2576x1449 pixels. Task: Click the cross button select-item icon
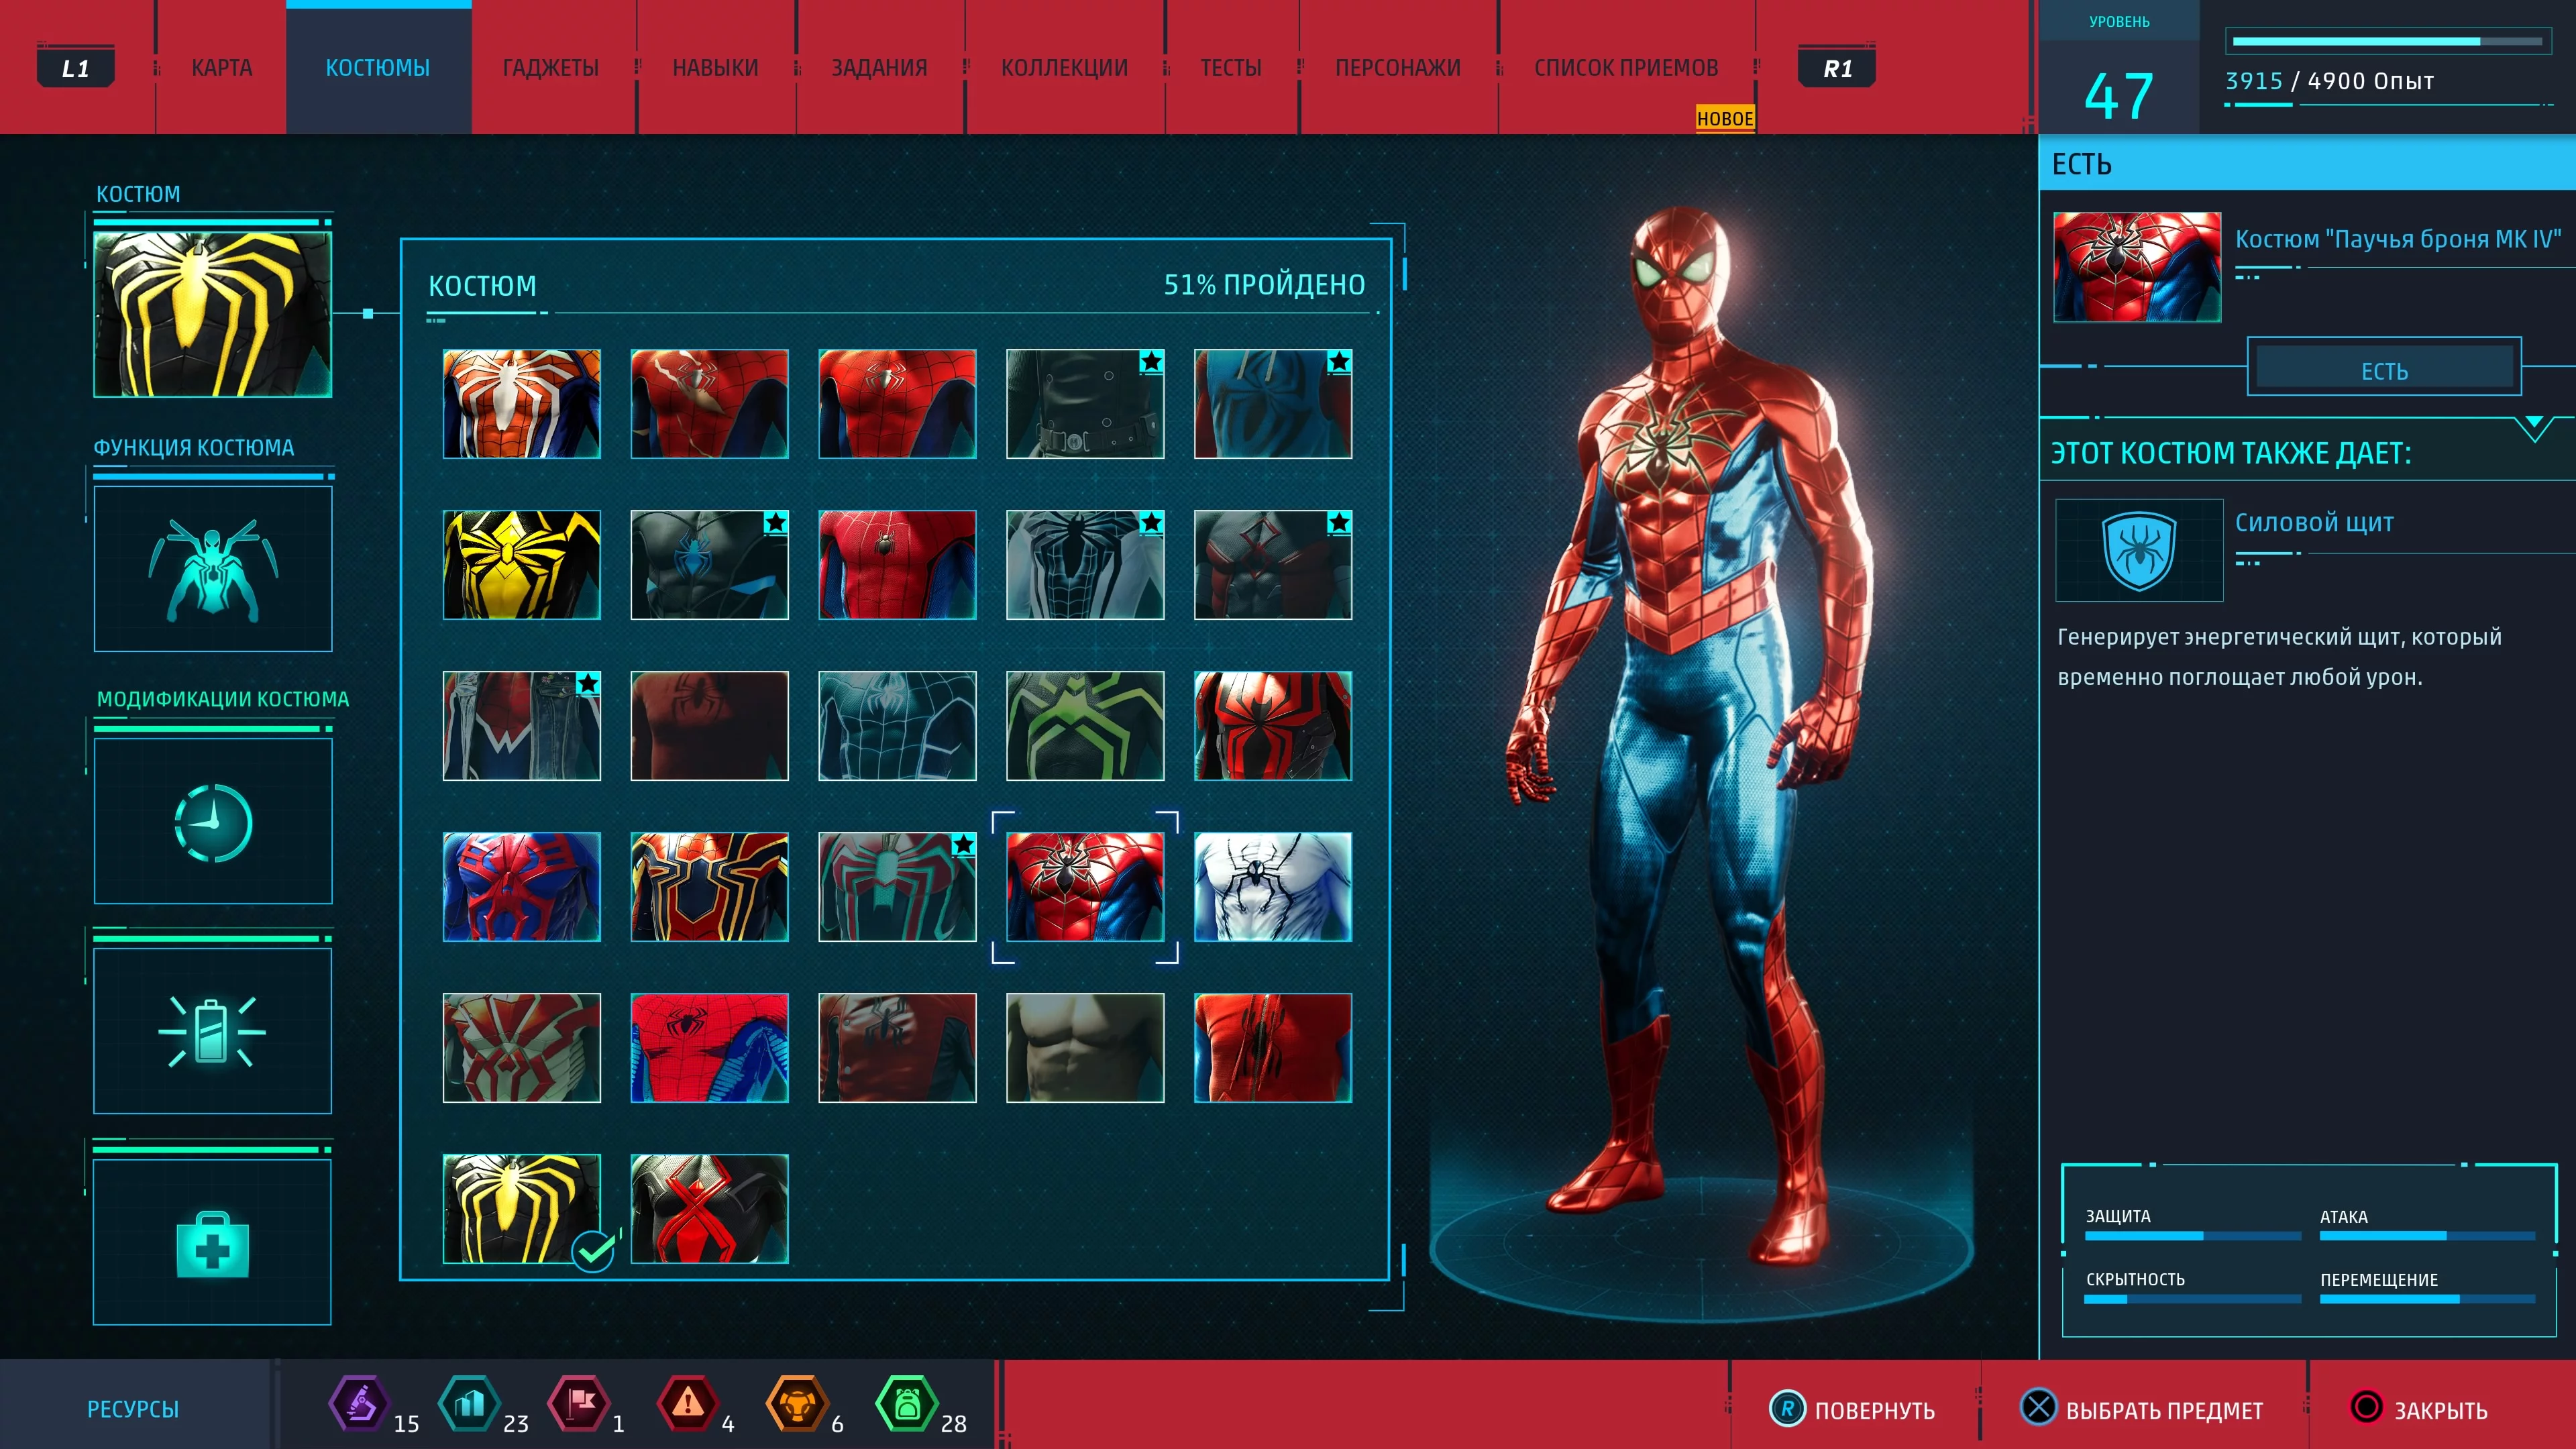pyautogui.click(x=2038, y=1407)
